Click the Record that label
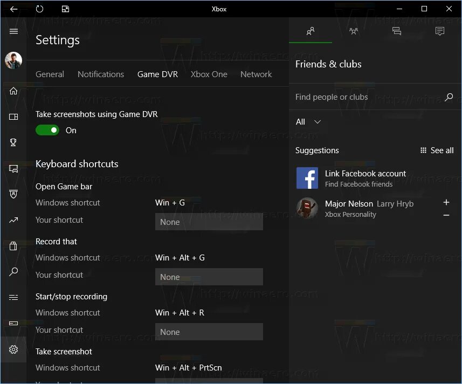 point(56,242)
